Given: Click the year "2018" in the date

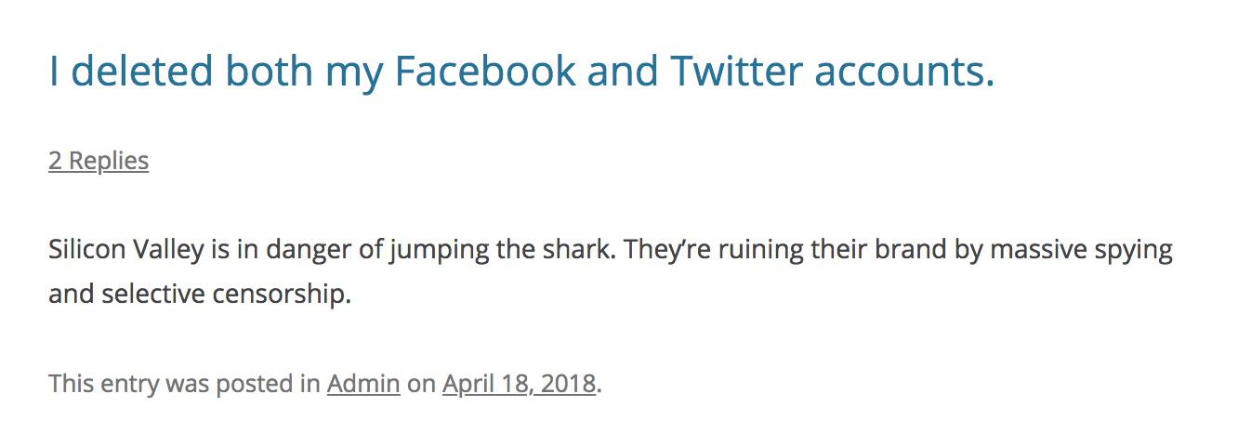Looking at the screenshot, I should click(568, 384).
